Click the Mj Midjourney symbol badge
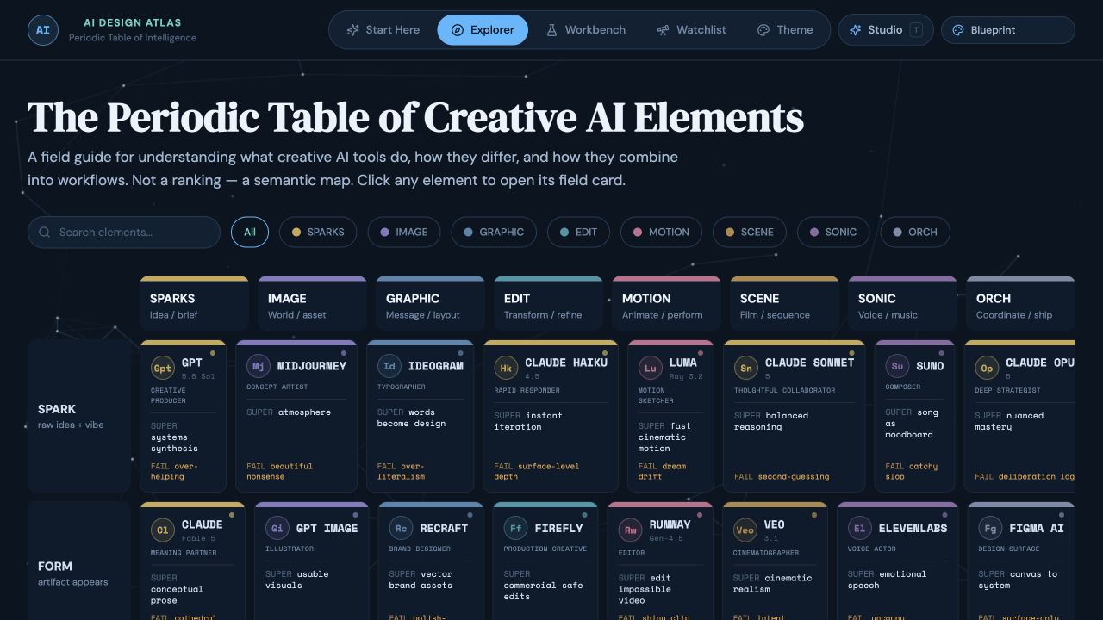 point(258,366)
